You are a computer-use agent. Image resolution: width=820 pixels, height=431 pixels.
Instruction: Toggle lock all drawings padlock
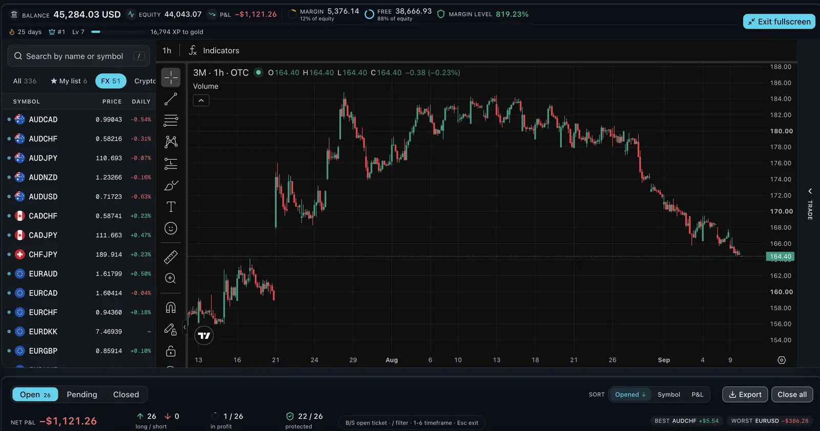pyautogui.click(x=171, y=351)
